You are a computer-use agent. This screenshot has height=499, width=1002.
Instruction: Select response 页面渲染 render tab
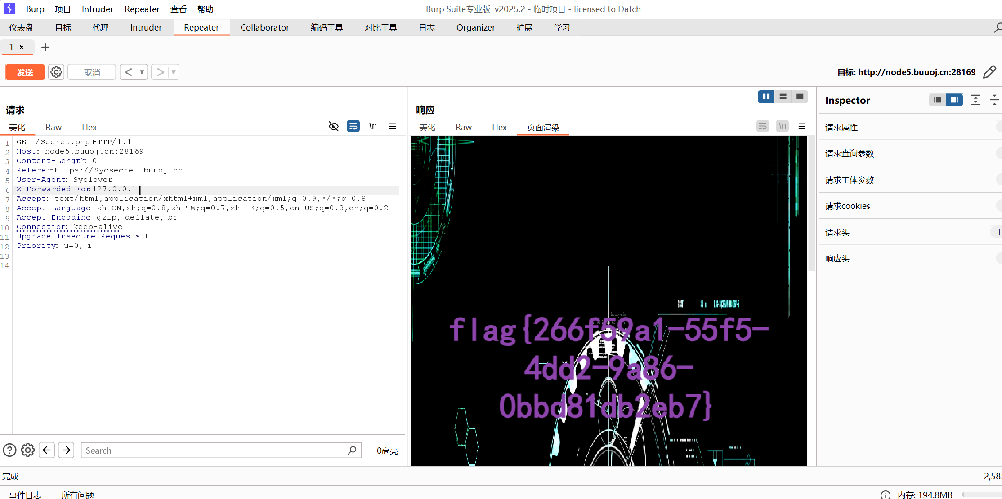click(x=543, y=127)
